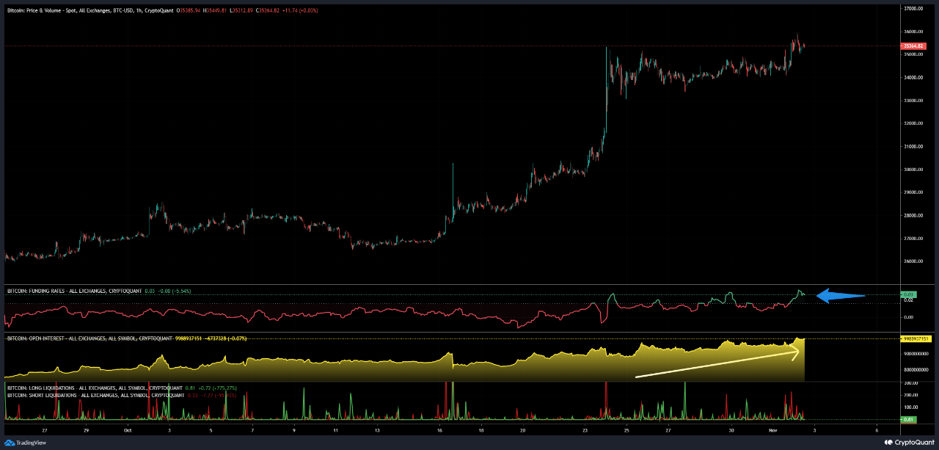Viewport: 939px width, 450px height.
Task: Click the Oct label on the time axis
Action: pos(128,430)
